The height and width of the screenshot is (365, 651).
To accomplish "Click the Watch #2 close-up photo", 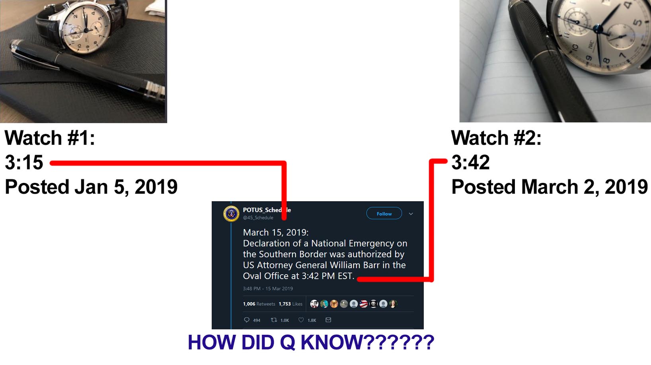I will click(x=555, y=61).
